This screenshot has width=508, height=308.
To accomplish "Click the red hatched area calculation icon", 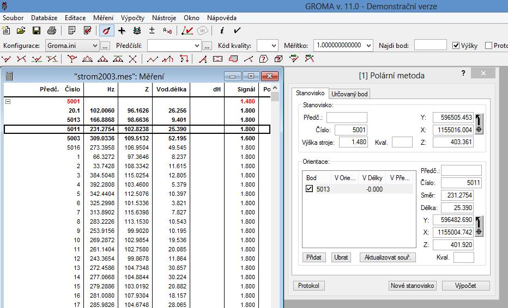I will 233,59.
